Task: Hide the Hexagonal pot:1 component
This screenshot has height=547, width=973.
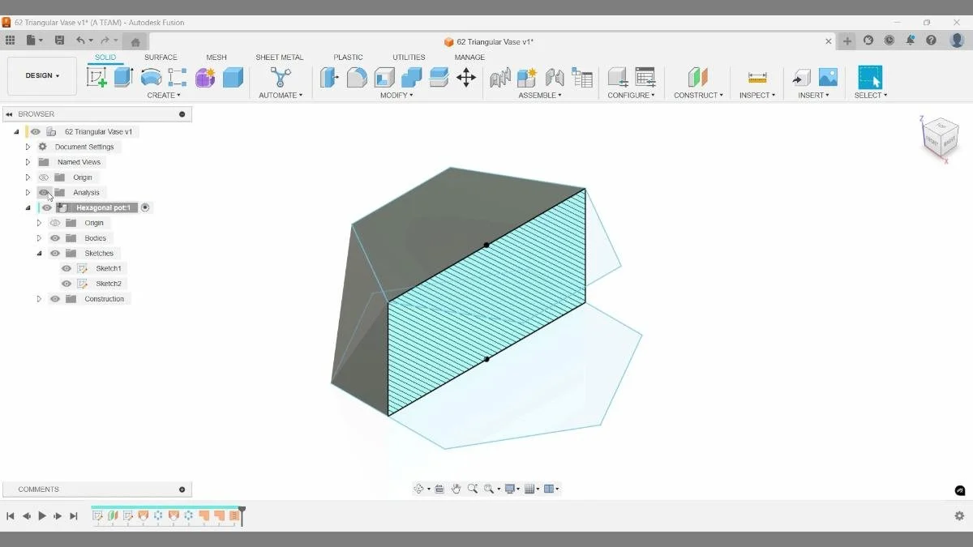Action: 46,207
